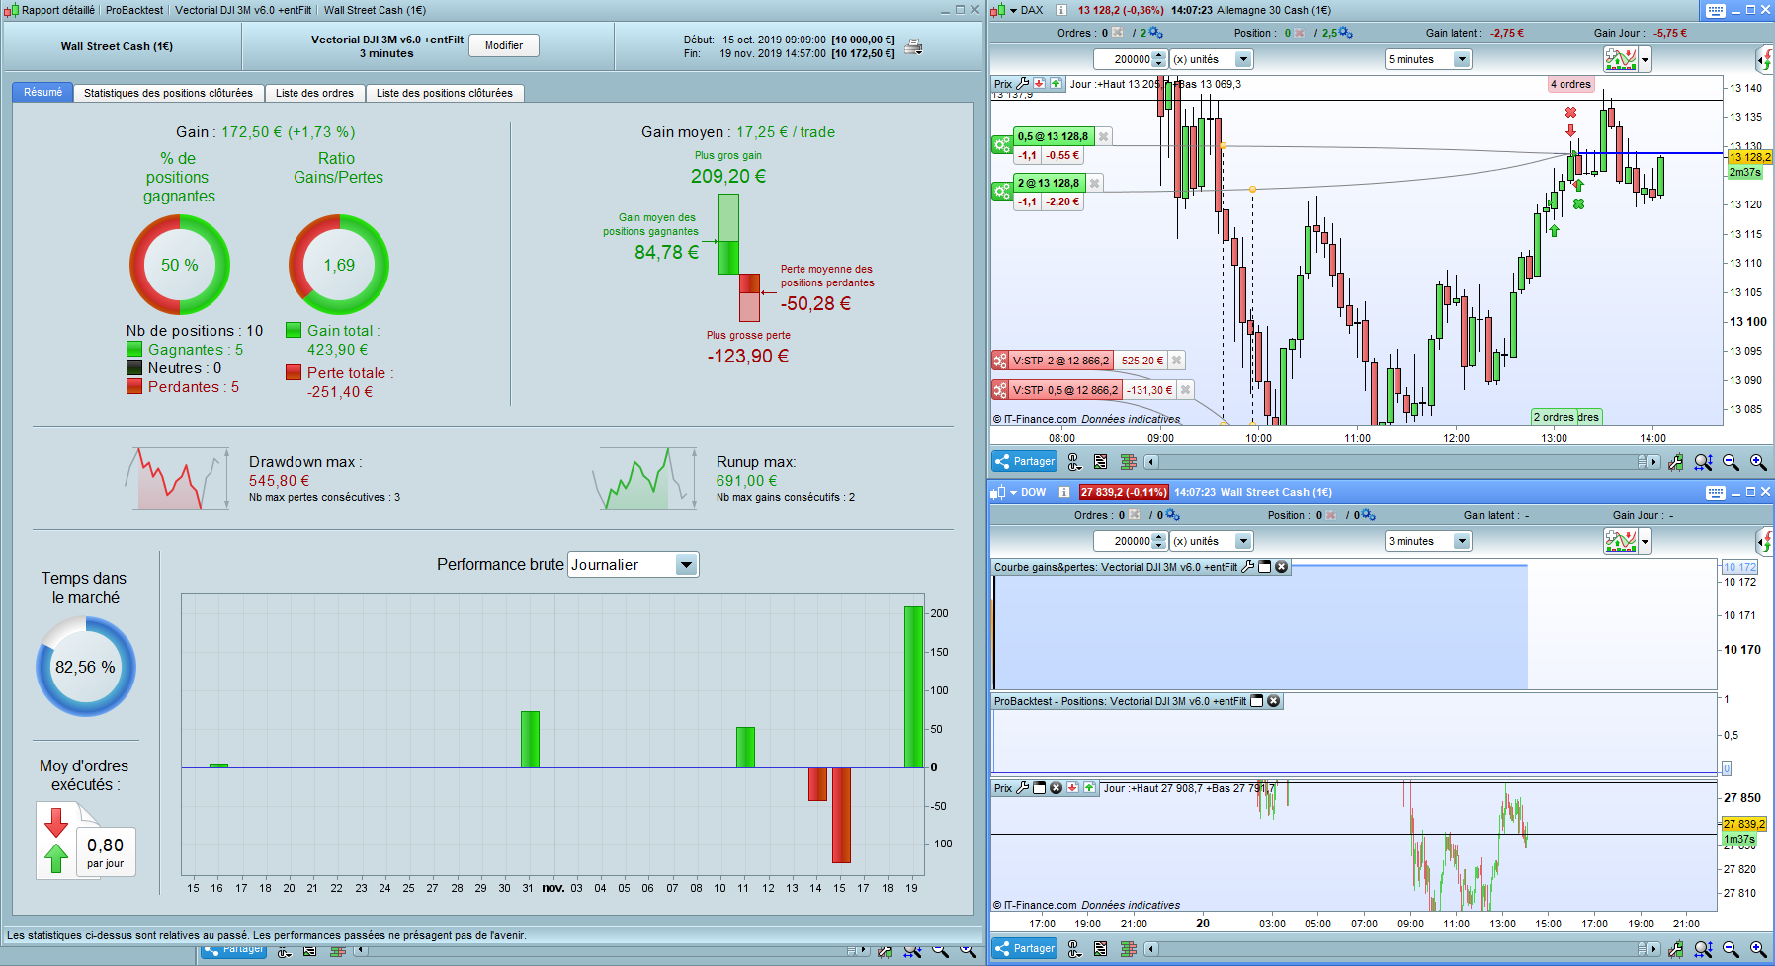Remove the V:STP 2 @ 12 866,2 stop order
Viewport: 1775px width, 966px height.
(x=1177, y=361)
